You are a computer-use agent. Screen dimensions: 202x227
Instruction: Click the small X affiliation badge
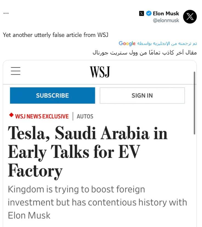pos(141,13)
